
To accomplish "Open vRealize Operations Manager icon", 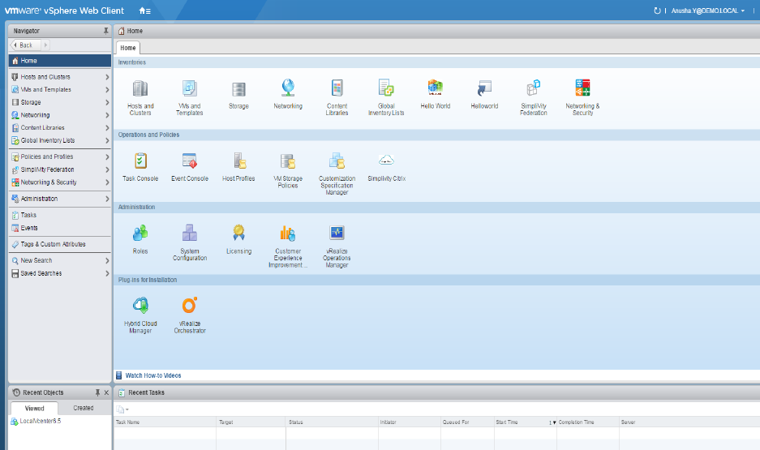I will click(337, 234).
